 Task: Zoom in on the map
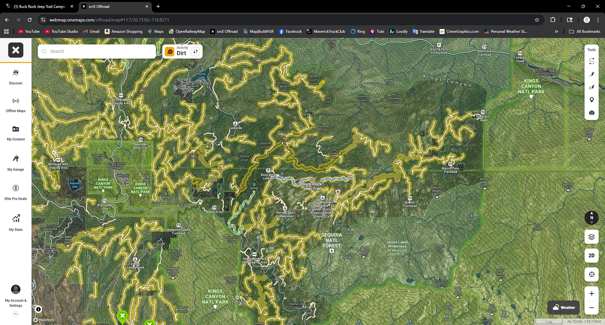(592, 293)
